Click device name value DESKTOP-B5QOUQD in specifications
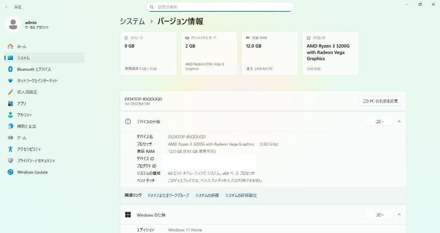Viewport: 440px width, 233px height. tap(187, 137)
